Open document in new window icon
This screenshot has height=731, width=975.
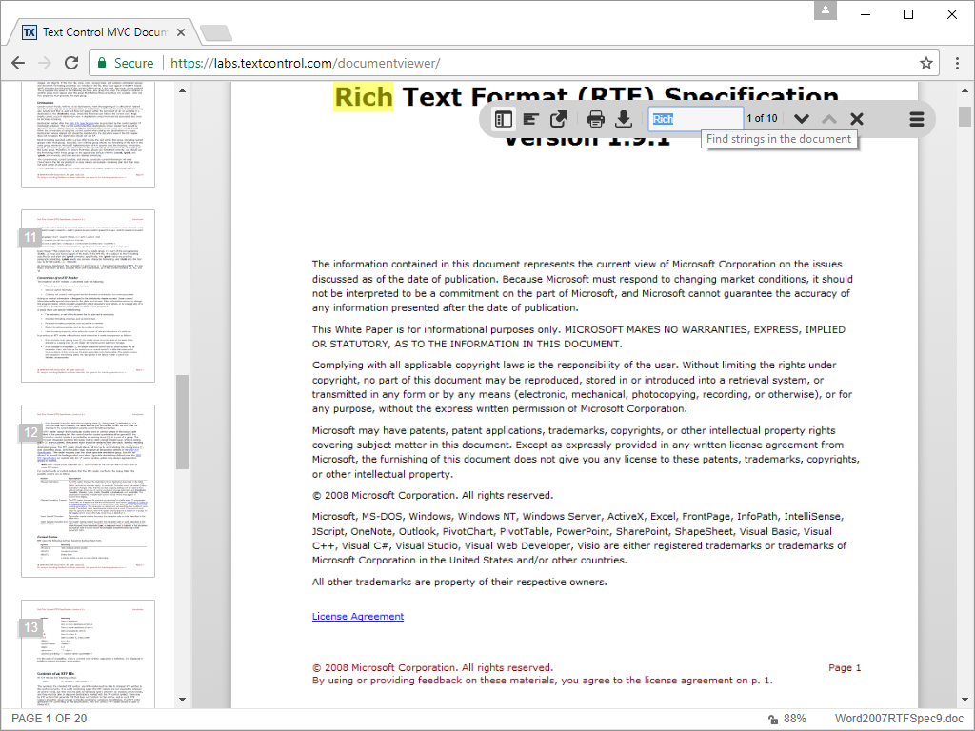559,119
